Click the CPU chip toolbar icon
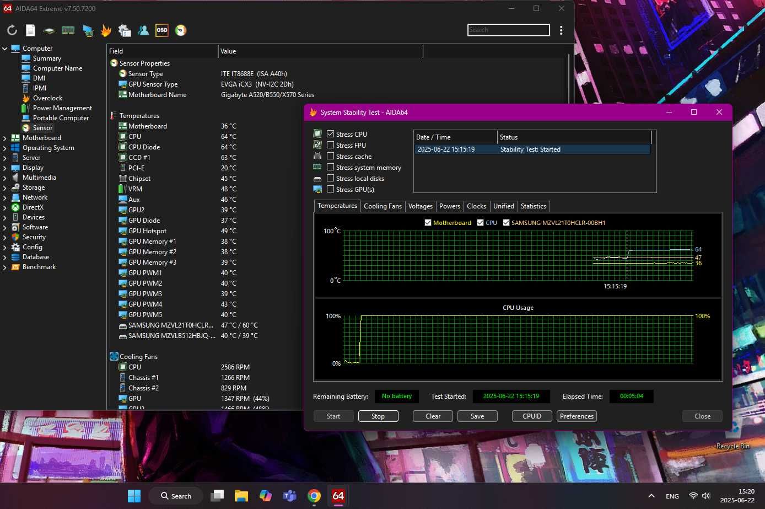Screen dimensions: 765x509 coord(50,30)
